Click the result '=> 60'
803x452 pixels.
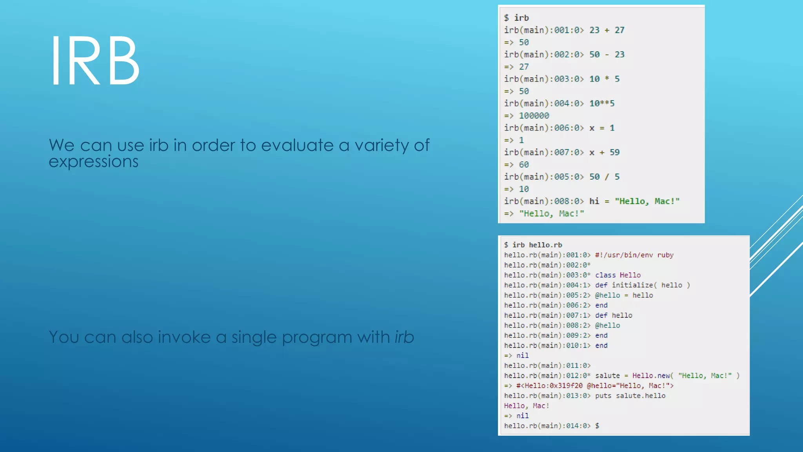point(516,165)
